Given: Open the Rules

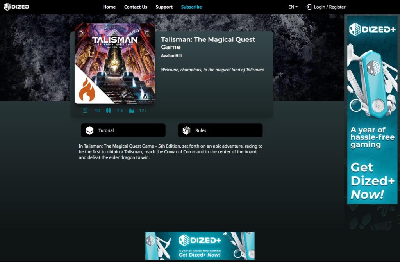Looking at the screenshot, I should [220, 130].
